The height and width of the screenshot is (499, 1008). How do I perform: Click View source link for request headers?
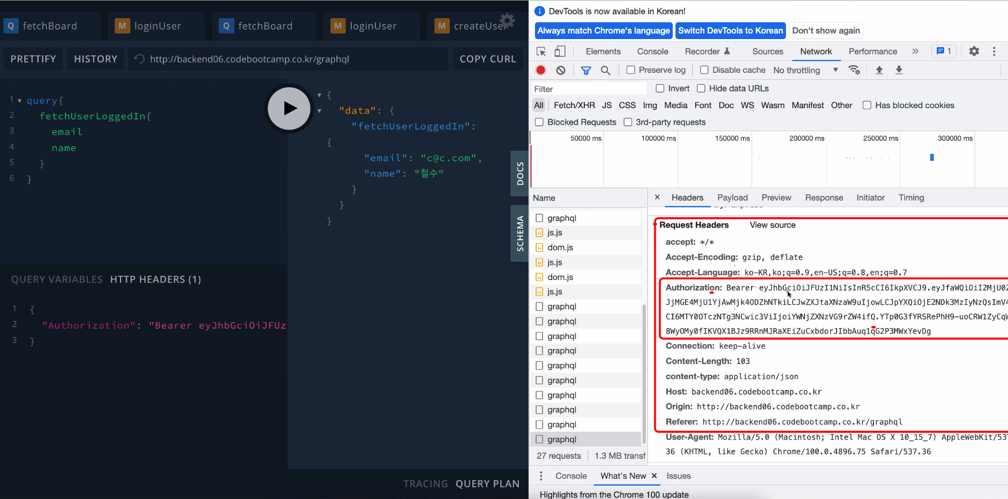pyautogui.click(x=772, y=225)
